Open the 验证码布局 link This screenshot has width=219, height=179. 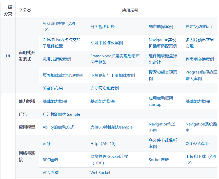coord(53,88)
